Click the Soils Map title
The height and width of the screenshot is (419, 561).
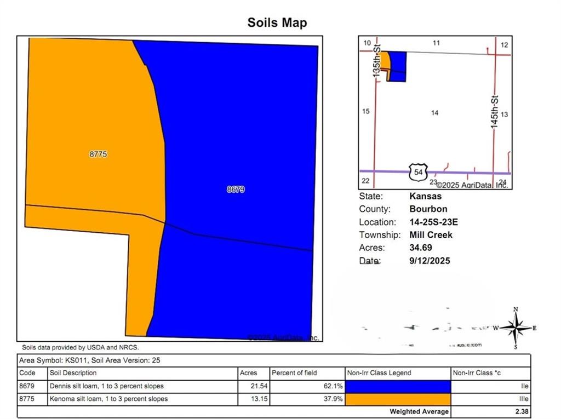pyautogui.click(x=277, y=22)
